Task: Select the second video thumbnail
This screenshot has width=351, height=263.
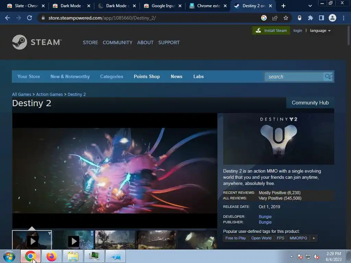Action: [x=73, y=240]
